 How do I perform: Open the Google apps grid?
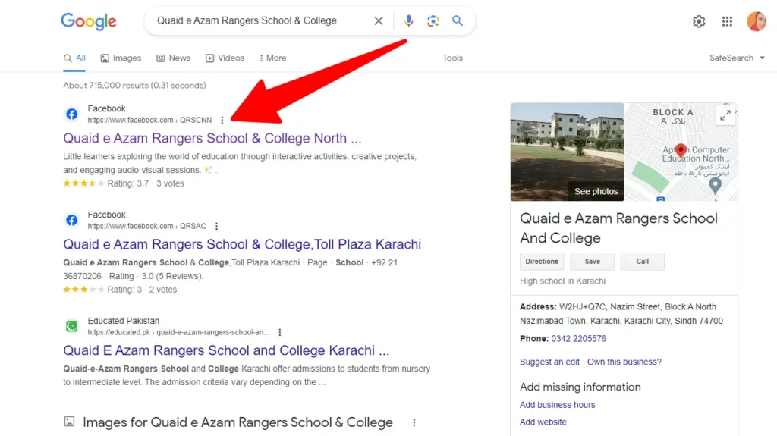pyautogui.click(x=727, y=21)
